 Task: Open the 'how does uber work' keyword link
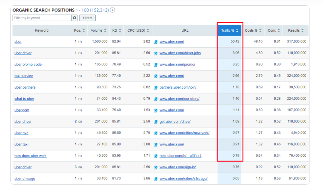click(x=30, y=156)
